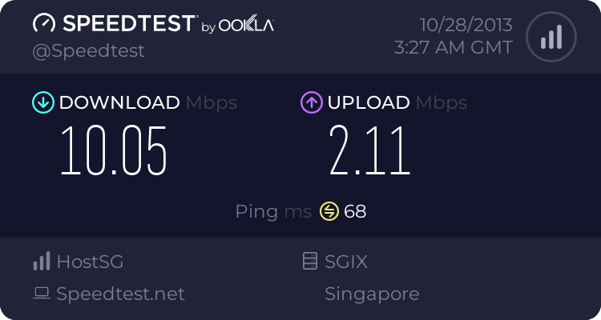Image resolution: width=601 pixels, height=320 pixels.
Task: Click the 10/28/2013 test date
Action: tap(466, 26)
